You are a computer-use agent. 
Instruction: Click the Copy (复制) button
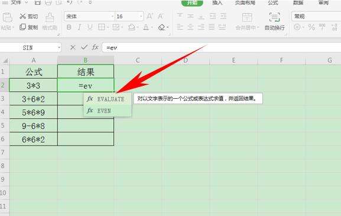pos(29,27)
